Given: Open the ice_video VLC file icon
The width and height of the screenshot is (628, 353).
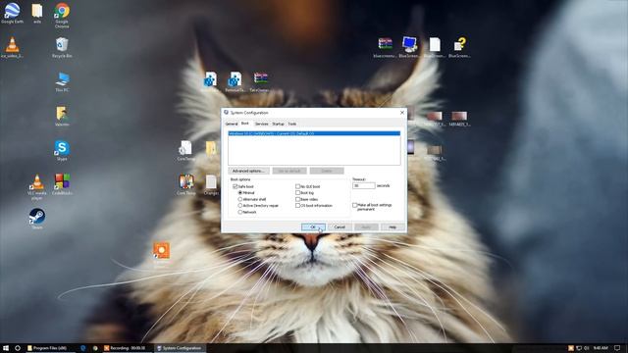Looking at the screenshot, I should (12, 47).
